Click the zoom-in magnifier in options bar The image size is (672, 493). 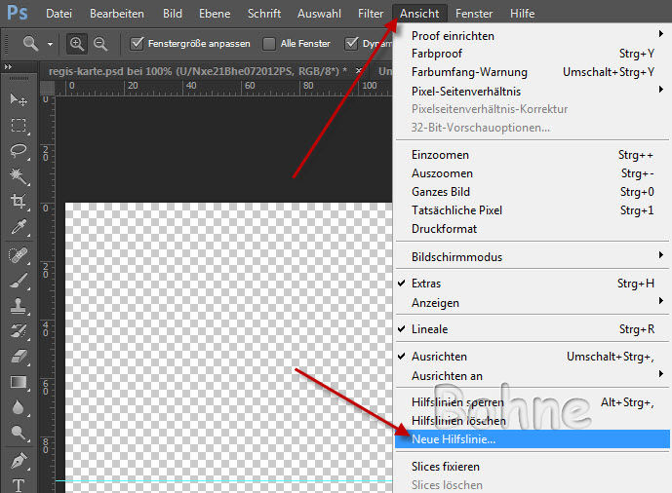77,44
